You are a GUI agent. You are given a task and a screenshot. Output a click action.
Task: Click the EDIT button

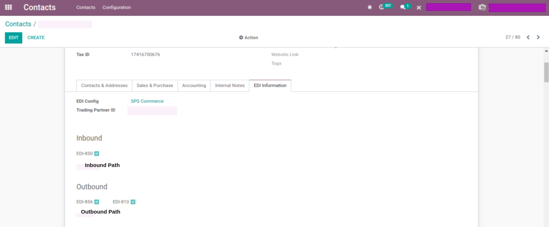tap(13, 37)
